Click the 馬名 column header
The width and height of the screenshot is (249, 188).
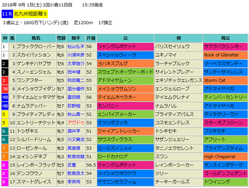click(36, 38)
